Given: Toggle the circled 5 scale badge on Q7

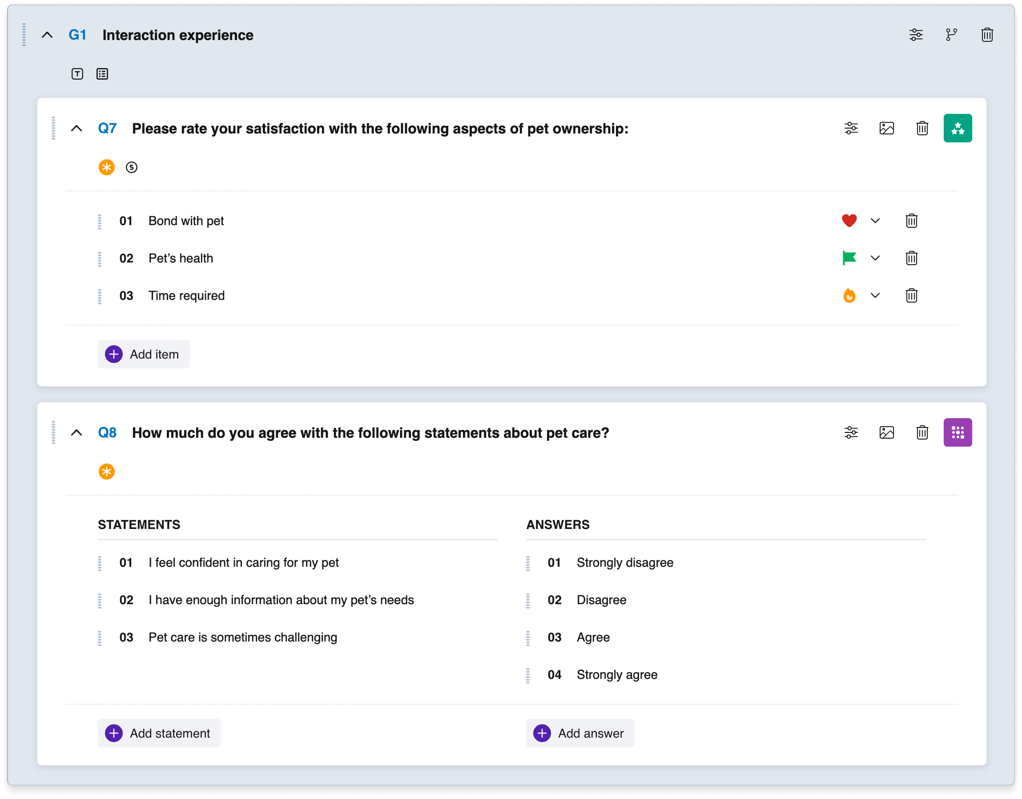Looking at the screenshot, I should pyautogui.click(x=132, y=167).
